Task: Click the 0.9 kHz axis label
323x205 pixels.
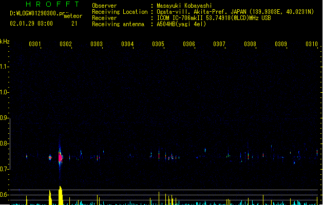Action: pyautogui.click(x=4, y=118)
